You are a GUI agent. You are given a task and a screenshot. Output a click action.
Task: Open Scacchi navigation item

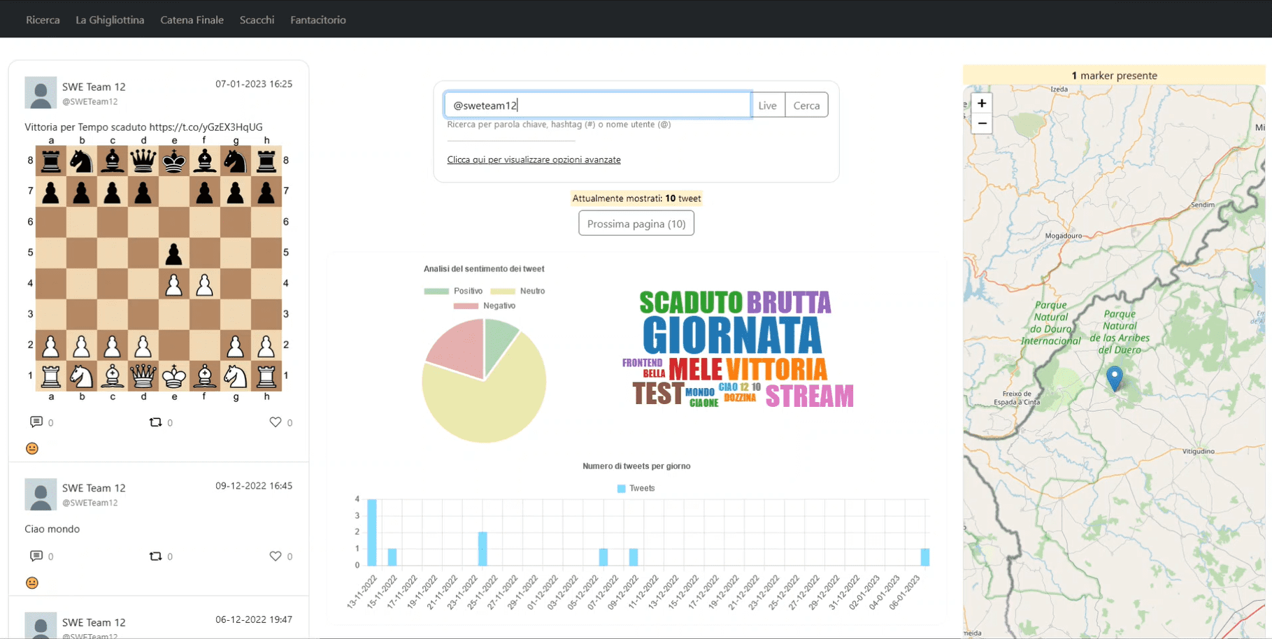click(257, 20)
